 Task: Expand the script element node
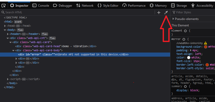(8, 79)
